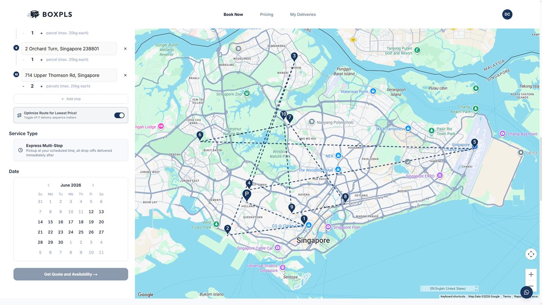Open the Book Now tab

pos(233,14)
